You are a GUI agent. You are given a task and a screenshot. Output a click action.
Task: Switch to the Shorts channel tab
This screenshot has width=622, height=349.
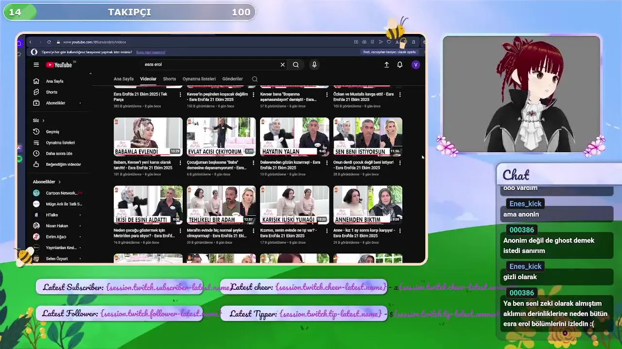tap(170, 79)
